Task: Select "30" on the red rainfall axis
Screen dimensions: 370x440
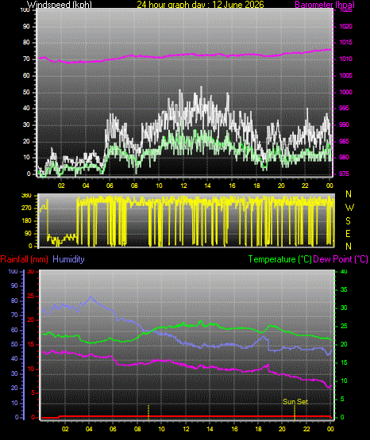Action: 31,272
